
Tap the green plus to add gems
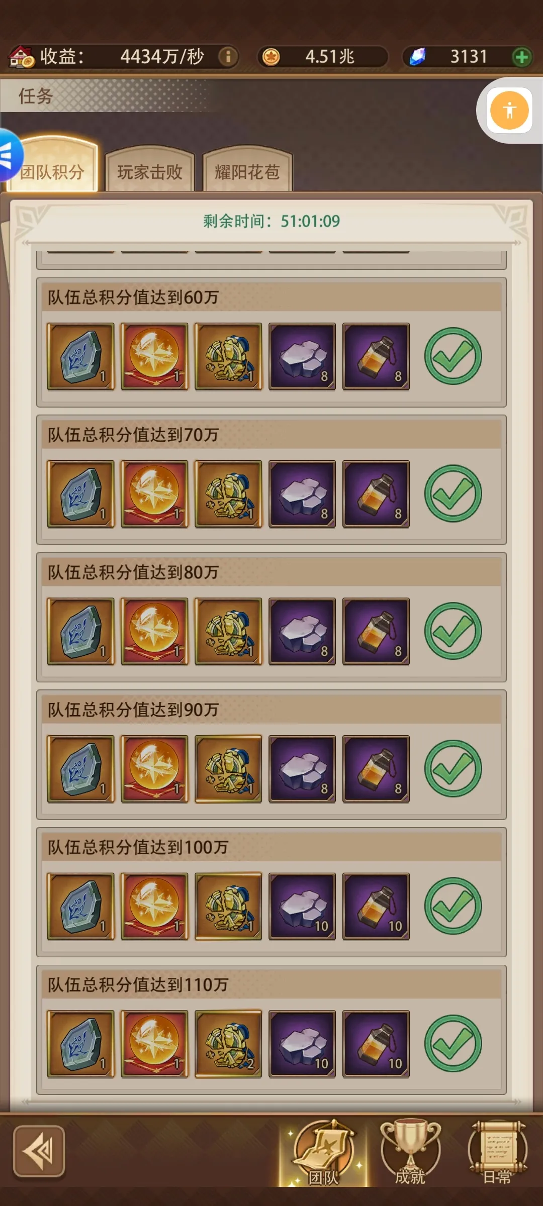tap(522, 57)
